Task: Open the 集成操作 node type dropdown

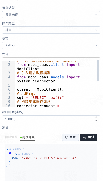Action: (x=51, y=15)
